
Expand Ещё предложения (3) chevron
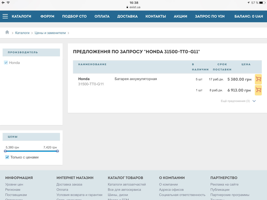[x=254, y=101]
